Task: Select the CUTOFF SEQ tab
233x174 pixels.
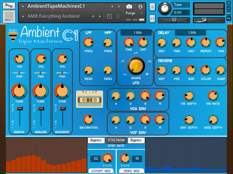Action: point(101,170)
